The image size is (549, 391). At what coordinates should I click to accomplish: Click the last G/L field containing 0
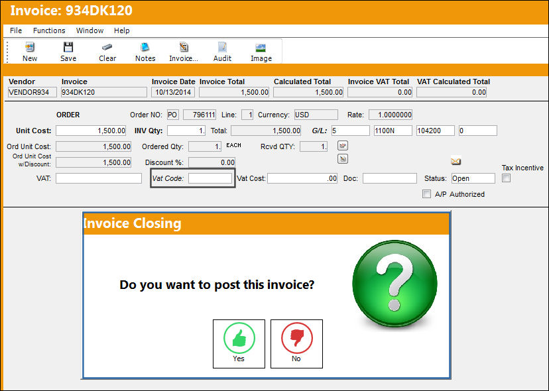[478, 131]
